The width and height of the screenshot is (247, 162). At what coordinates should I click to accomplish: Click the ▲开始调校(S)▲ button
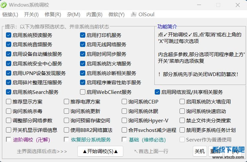point(100,151)
